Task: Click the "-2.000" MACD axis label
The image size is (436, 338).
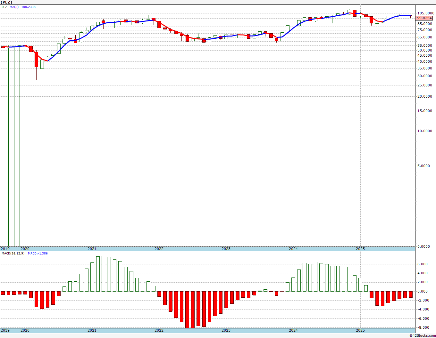Action: click(423, 300)
